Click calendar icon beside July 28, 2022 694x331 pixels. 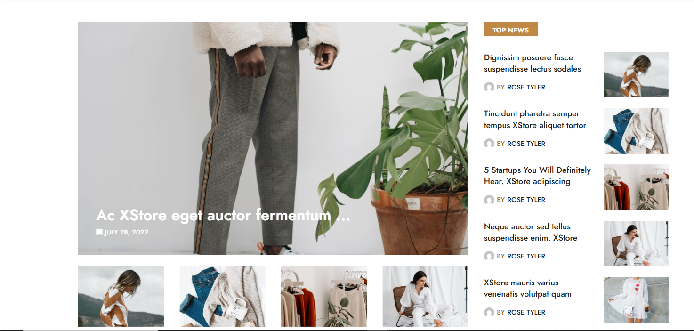pos(99,232)
